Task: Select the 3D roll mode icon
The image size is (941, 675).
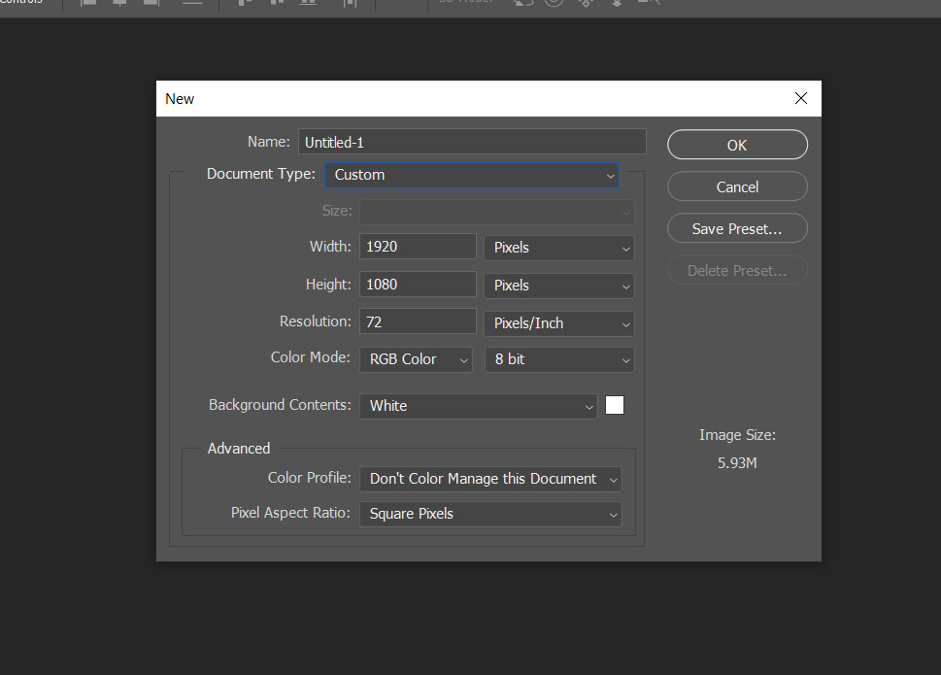Action: pyautogui.click(x=554, y=4)
